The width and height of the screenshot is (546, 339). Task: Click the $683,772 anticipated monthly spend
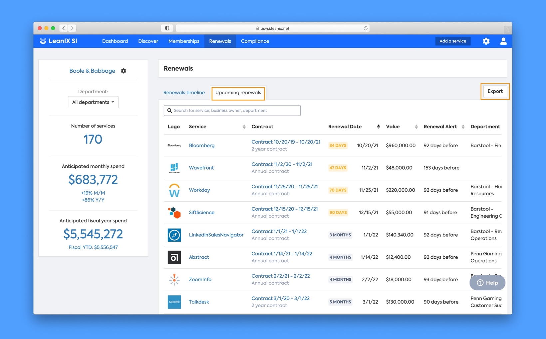pyautogui.click(x=93, y=180)
